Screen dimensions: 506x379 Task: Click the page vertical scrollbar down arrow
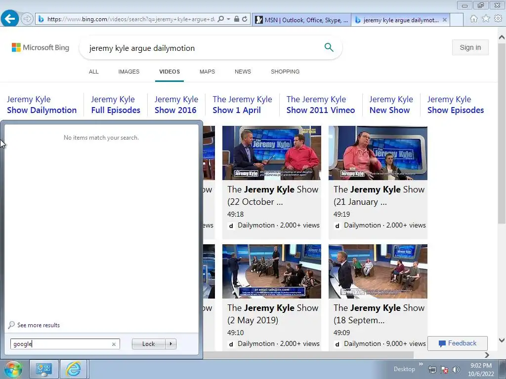(x=502, y=340)
